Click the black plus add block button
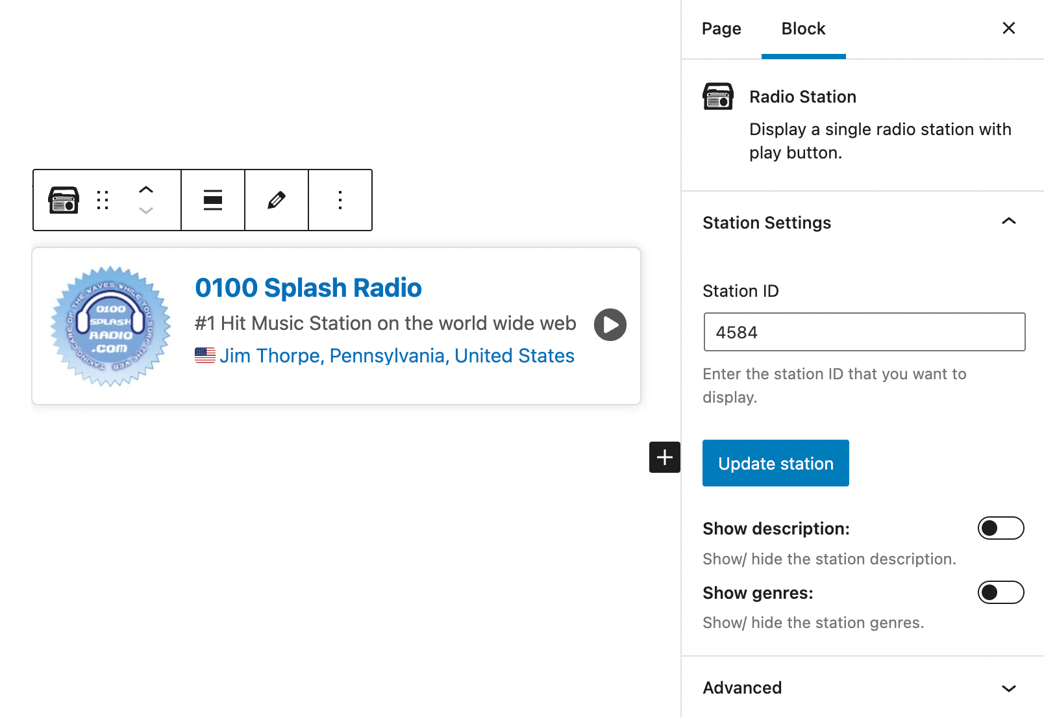The width and height of the screenshot is (1044, 717). pos(664,457)
